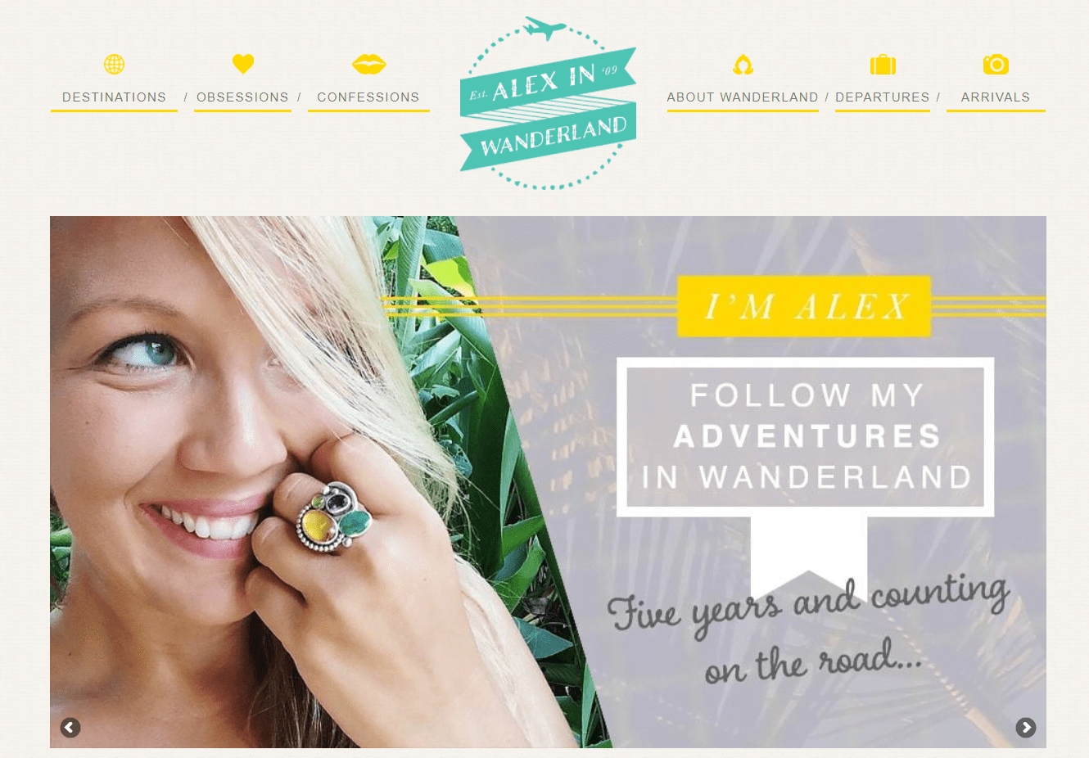The image size is (1089, 758).
Task: Click the suitcase icon above Departures
Action: point(883,64)
